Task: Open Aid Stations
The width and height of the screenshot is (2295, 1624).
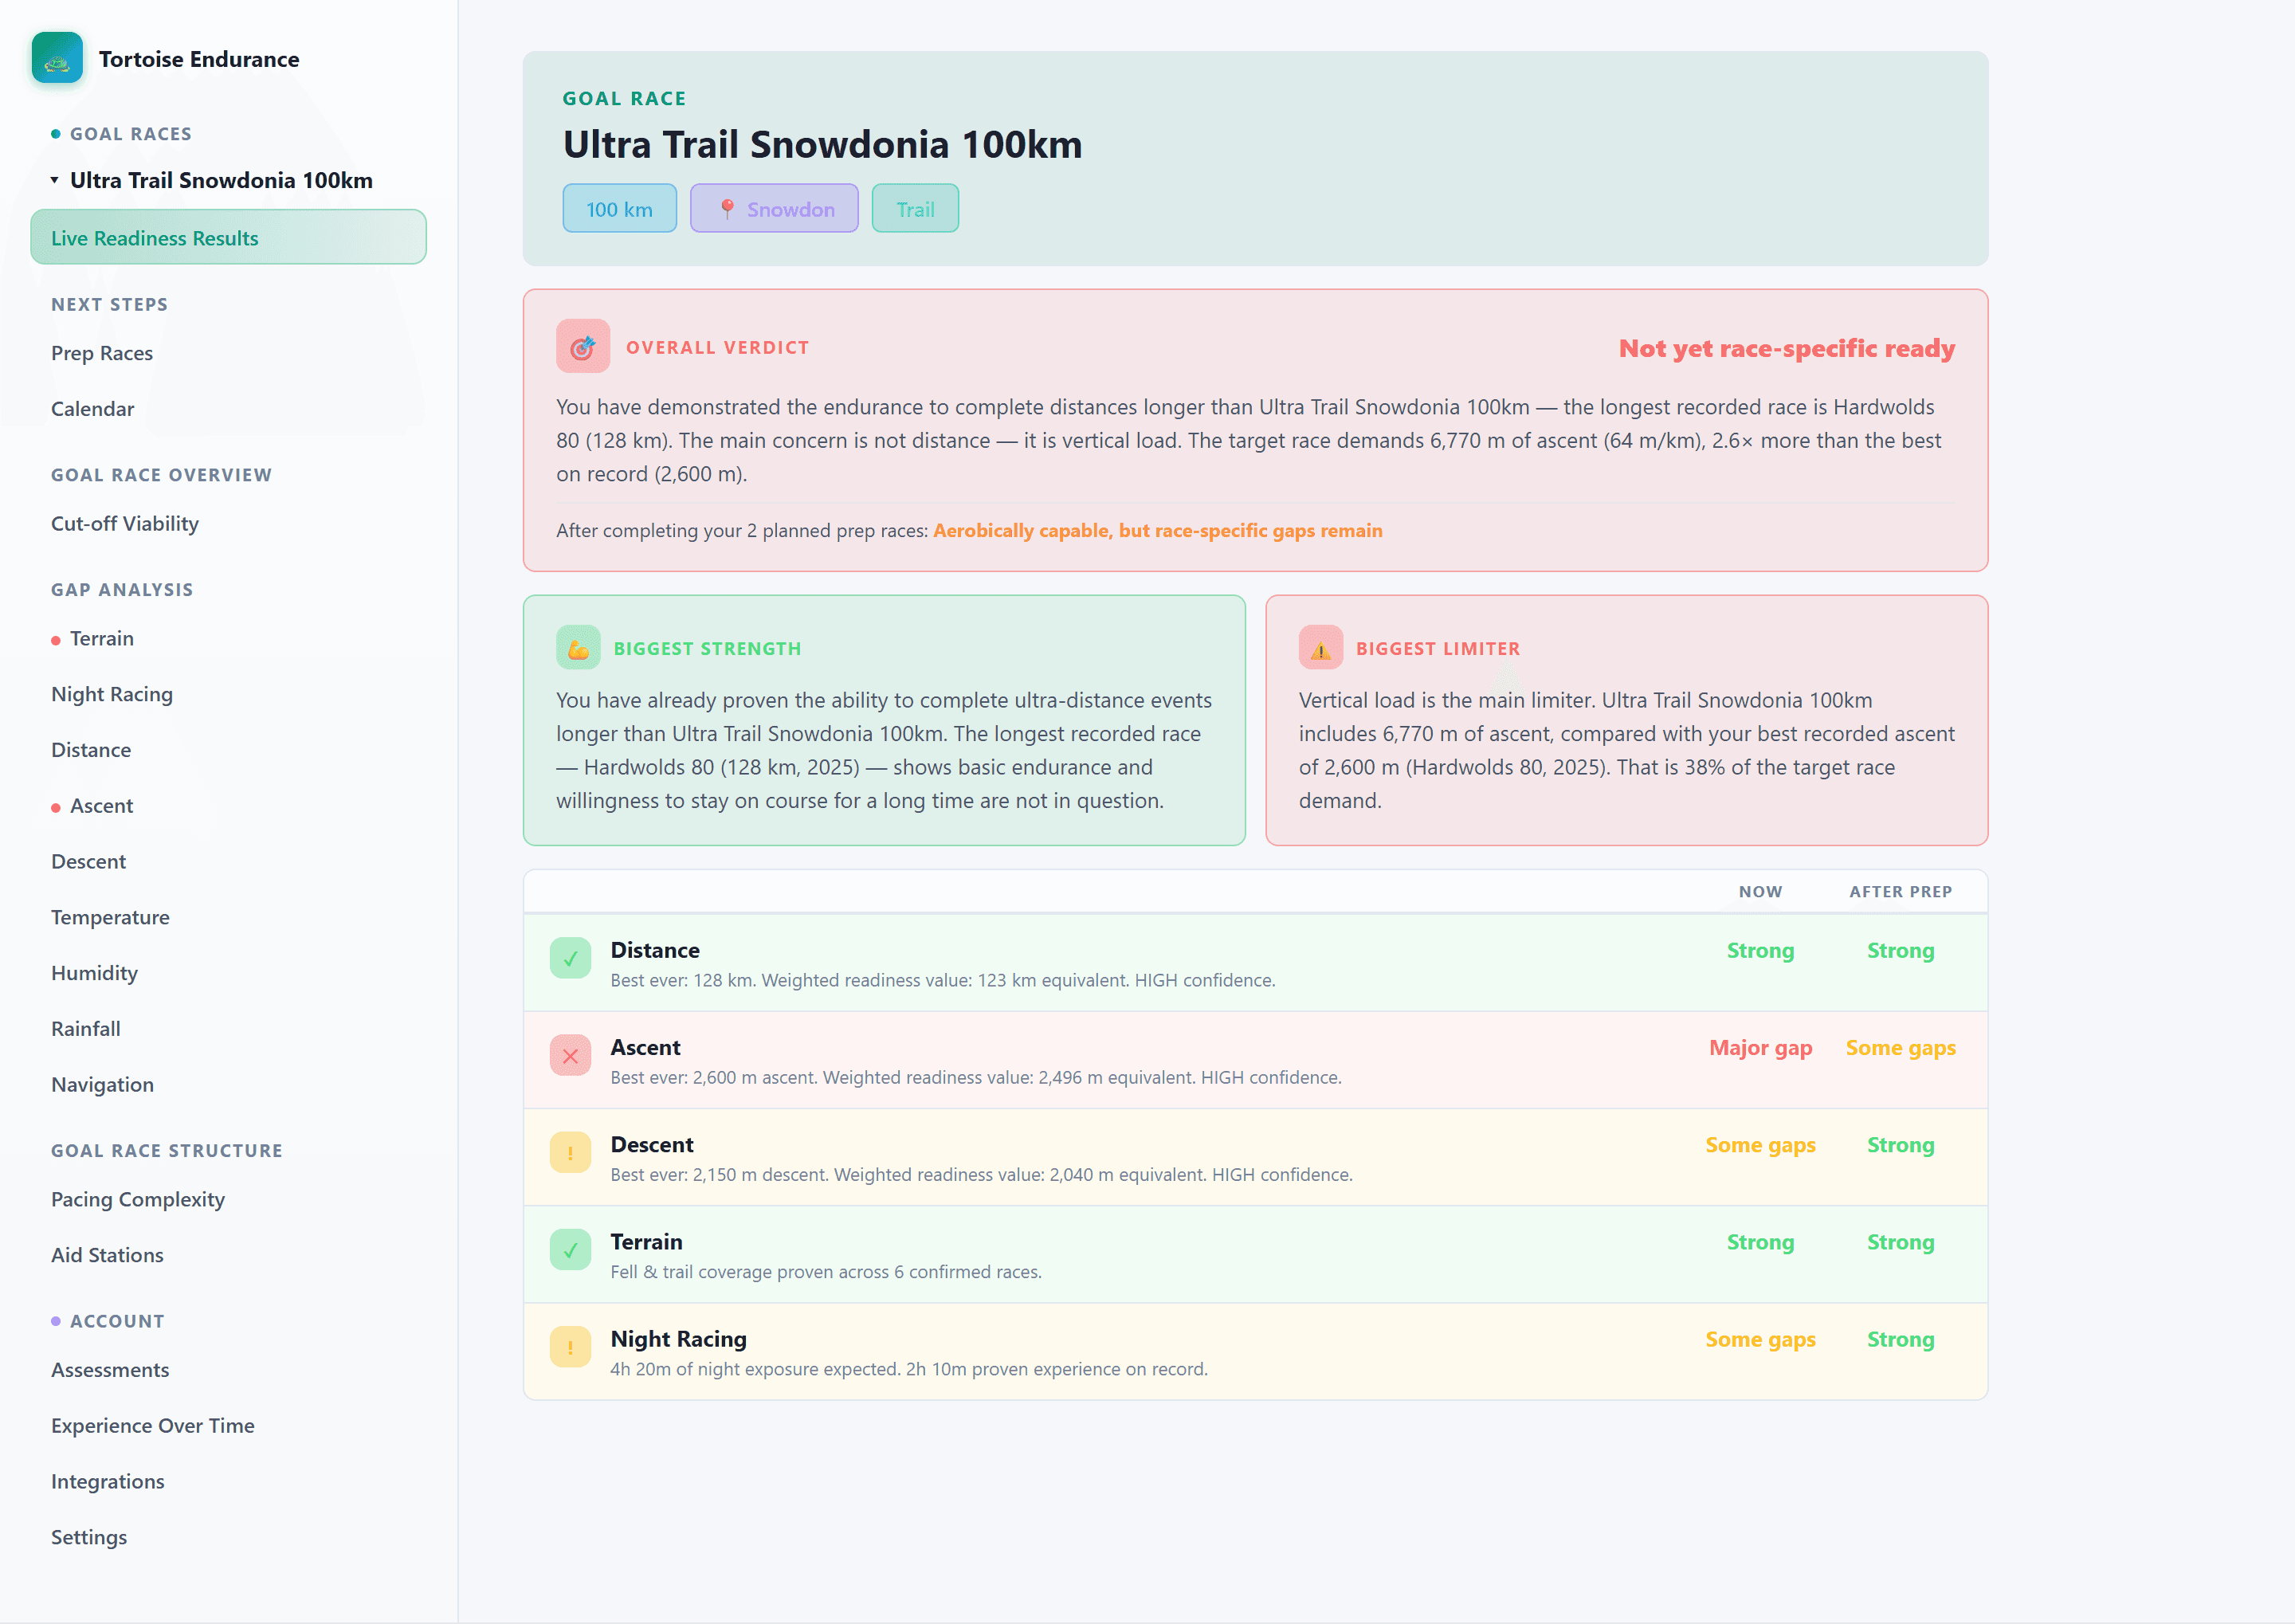Action: (x=107, y=1255)
